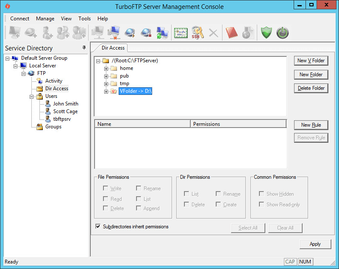339x269 pixels.
Task: Open the Connect menu
Action: (19, 19)
